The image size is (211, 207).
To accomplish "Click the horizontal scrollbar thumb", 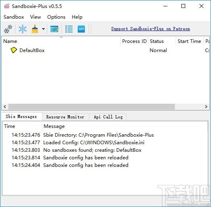I will [x=92, y=107].
